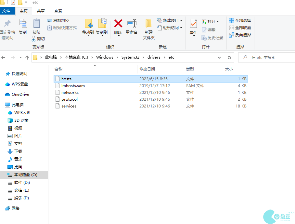
Task: Click the search etc input box
Action: tap(270, 58)
